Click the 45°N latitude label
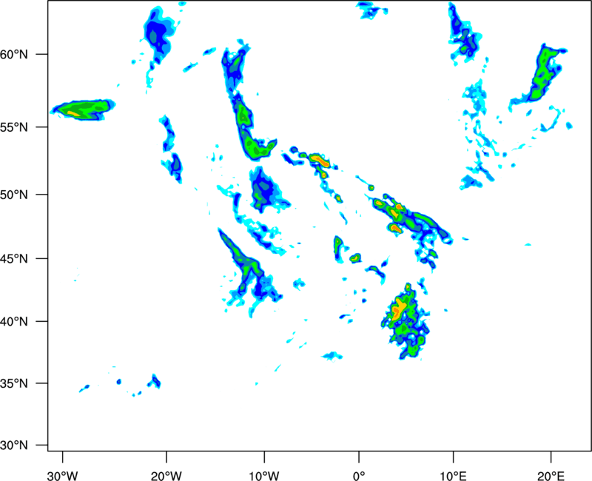Viewport: 592px width, 481px height. [14, 259]
